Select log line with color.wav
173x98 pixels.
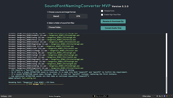[x=43, y=50]
